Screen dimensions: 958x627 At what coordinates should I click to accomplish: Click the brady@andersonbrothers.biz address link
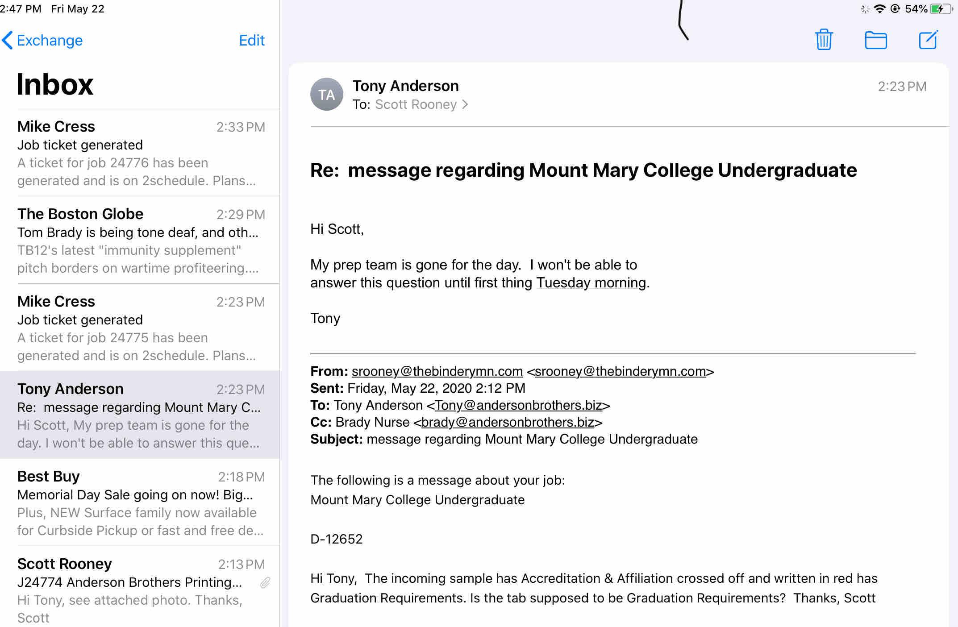coord(508,422)
